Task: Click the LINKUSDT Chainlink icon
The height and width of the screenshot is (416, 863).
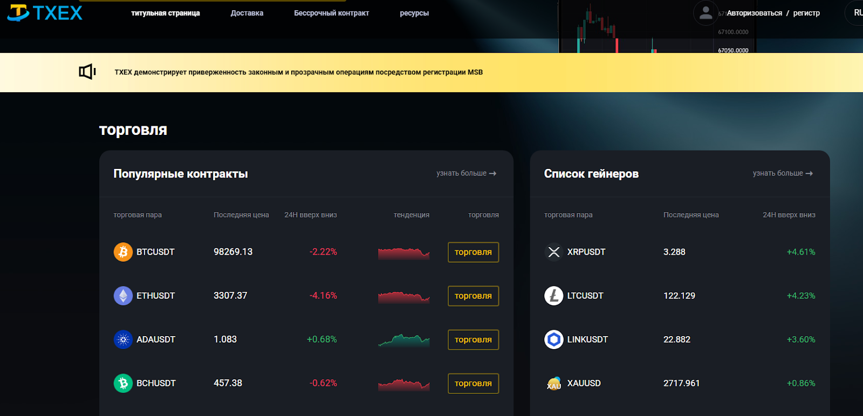Action: (554, 339)
